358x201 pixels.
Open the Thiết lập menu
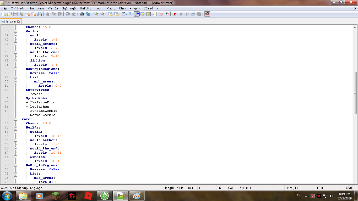(x=85, y=8)
